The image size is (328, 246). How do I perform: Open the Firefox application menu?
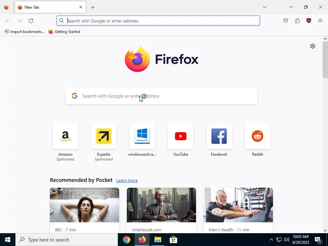(x=320, y=20)
